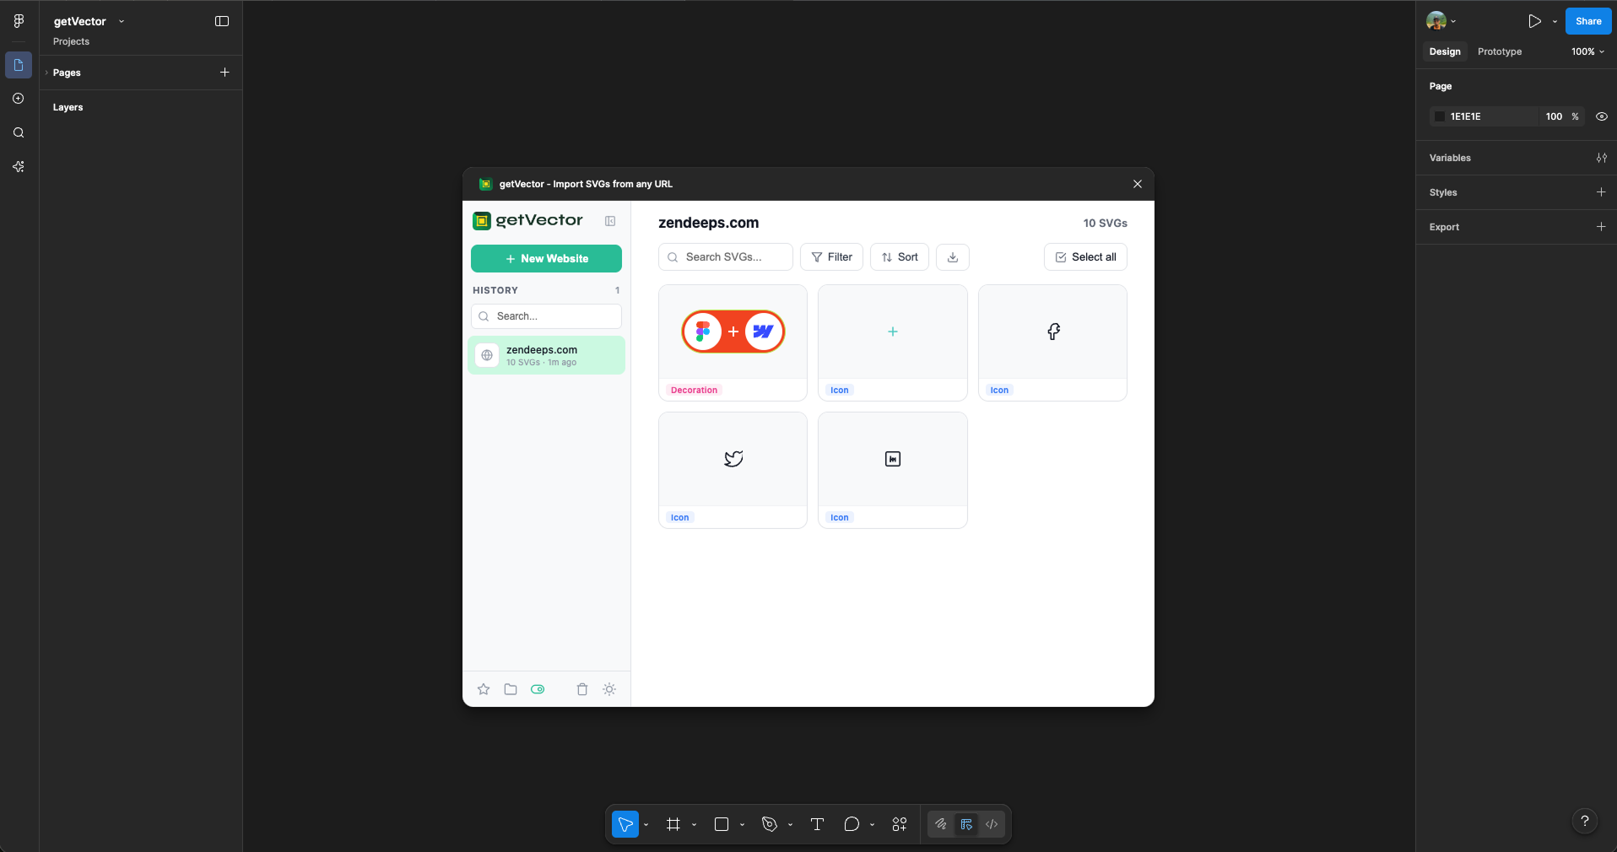
Task: Click the search icon in left rail
Action: (x=19, y=132)
